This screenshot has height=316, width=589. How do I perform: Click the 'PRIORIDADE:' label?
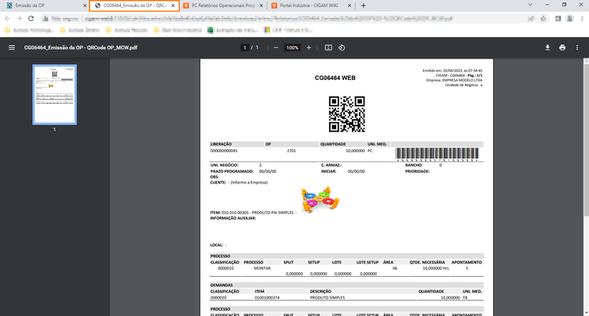click(x=417, y=171)
